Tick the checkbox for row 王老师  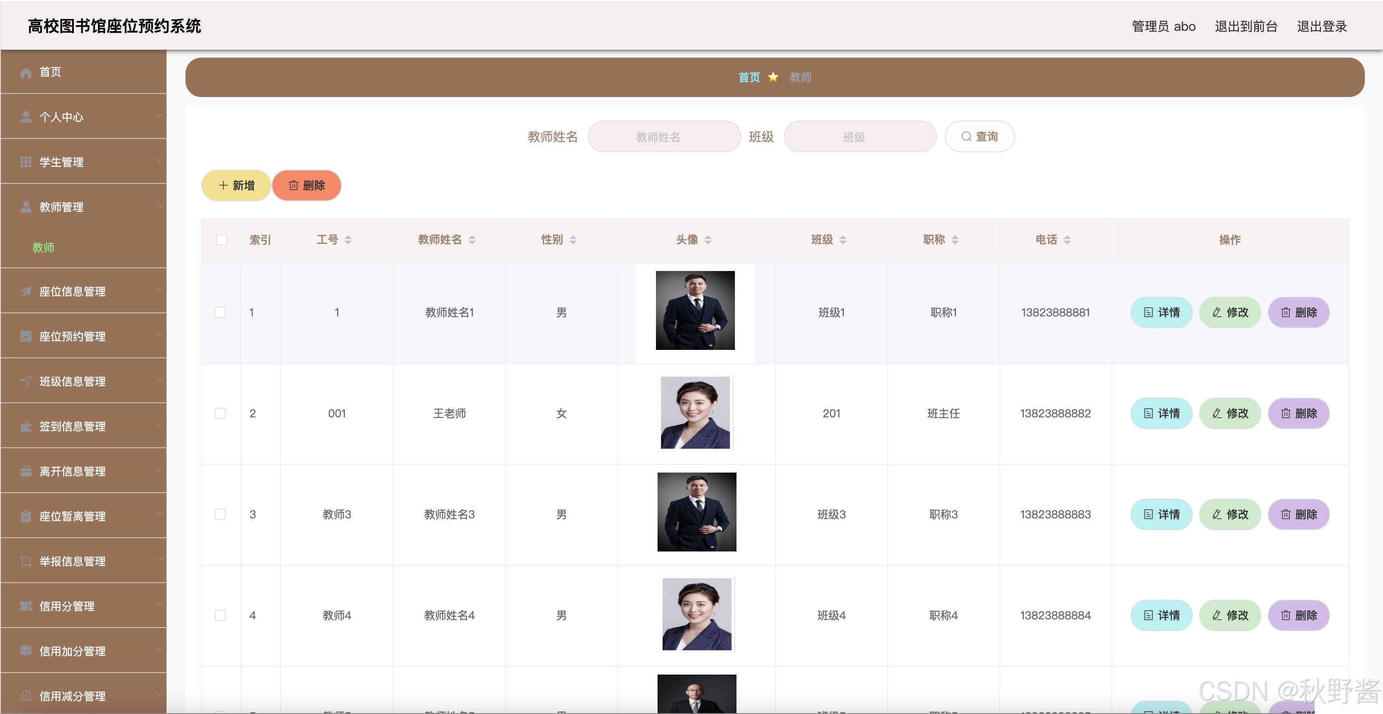pyautogui.click(x=220, y=413)
